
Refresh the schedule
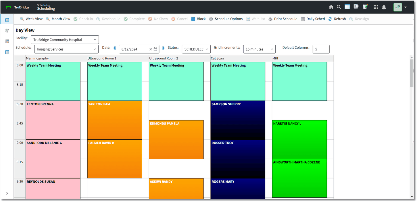pos(337,19)
